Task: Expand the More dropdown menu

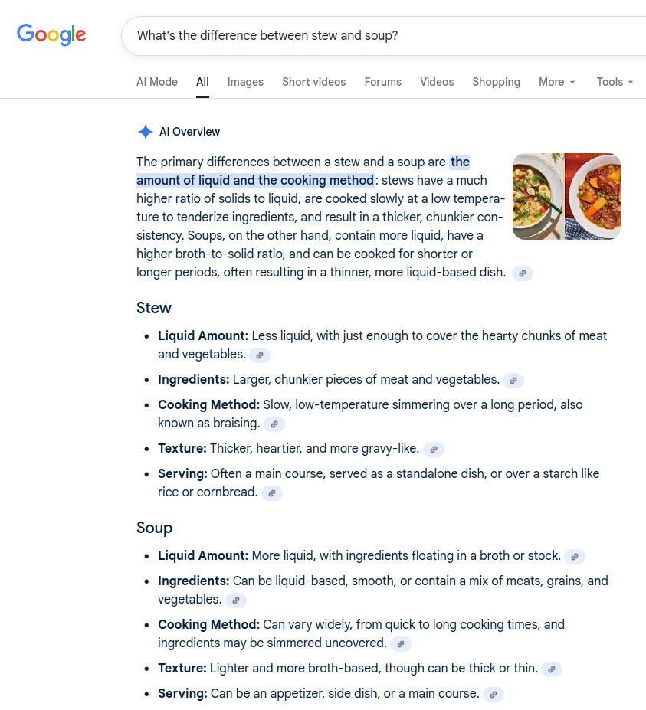Action: [x=556, y=82]
